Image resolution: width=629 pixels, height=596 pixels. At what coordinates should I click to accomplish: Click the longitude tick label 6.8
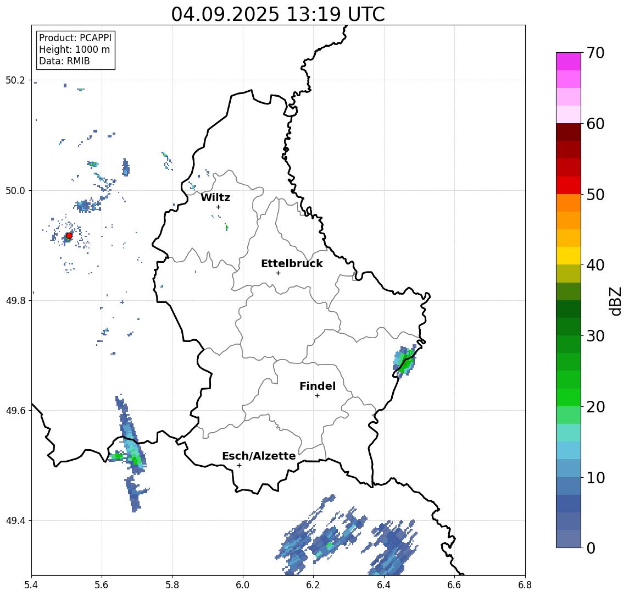pyautogui.click(x=525, y=585)
